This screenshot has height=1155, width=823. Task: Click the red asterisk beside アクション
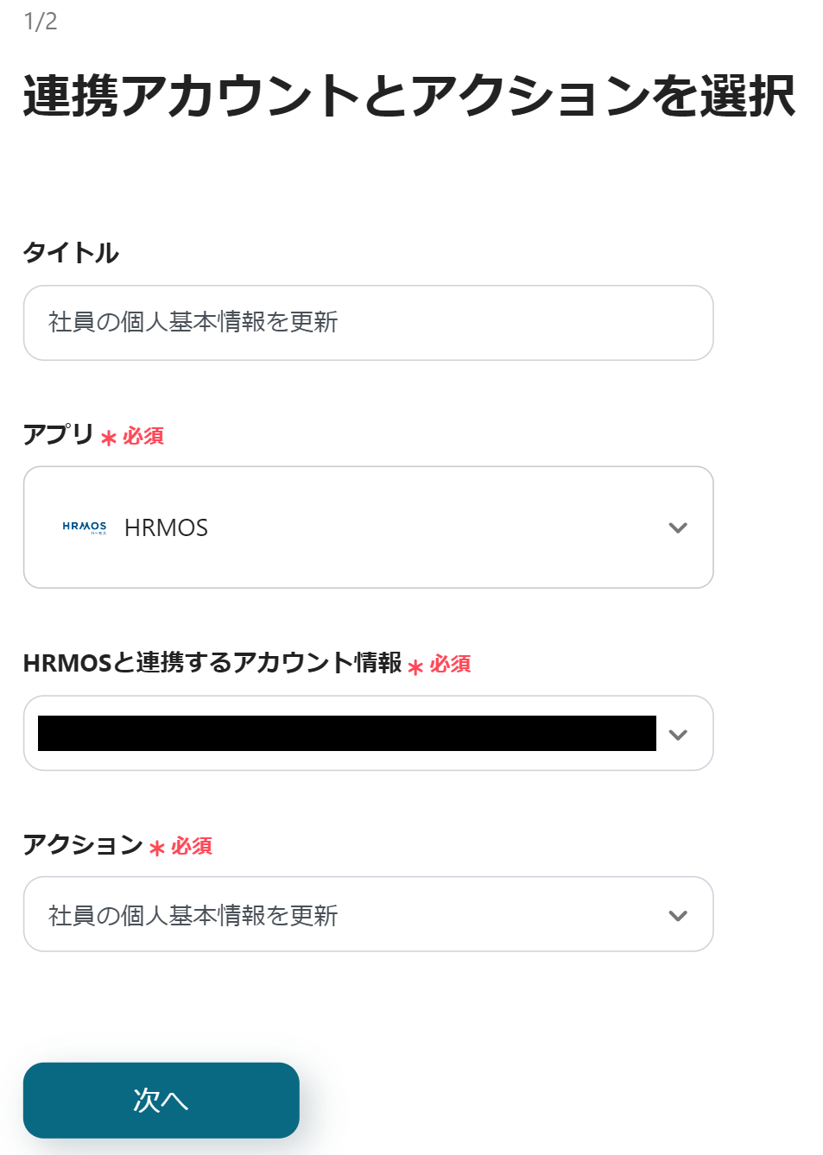coord(156,848)
